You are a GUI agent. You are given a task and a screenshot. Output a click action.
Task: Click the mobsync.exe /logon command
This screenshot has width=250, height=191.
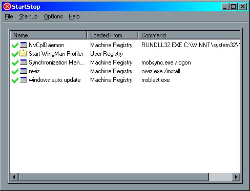(x=166, y=62)
